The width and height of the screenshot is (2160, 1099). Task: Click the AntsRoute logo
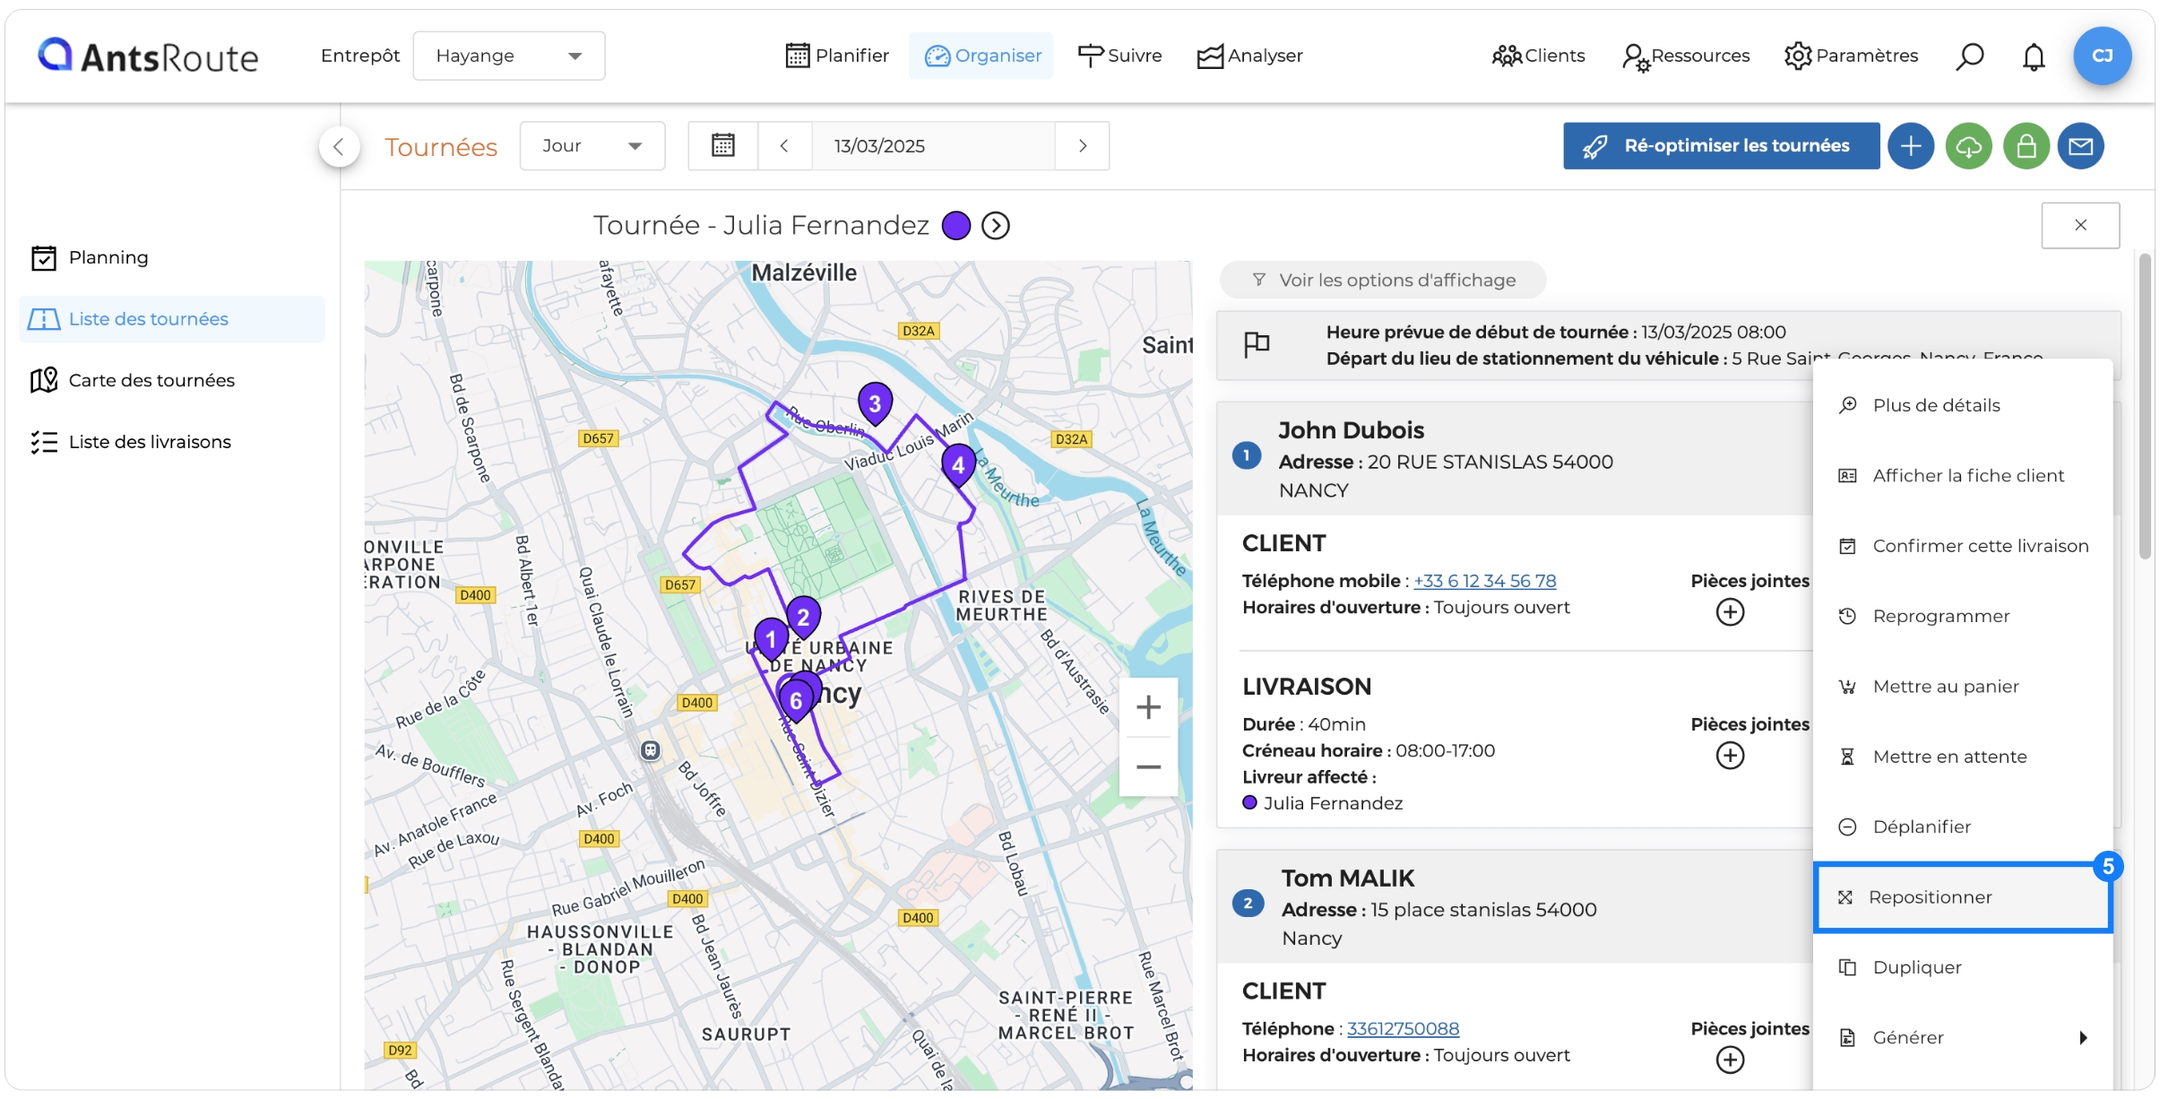click(148, 56)
